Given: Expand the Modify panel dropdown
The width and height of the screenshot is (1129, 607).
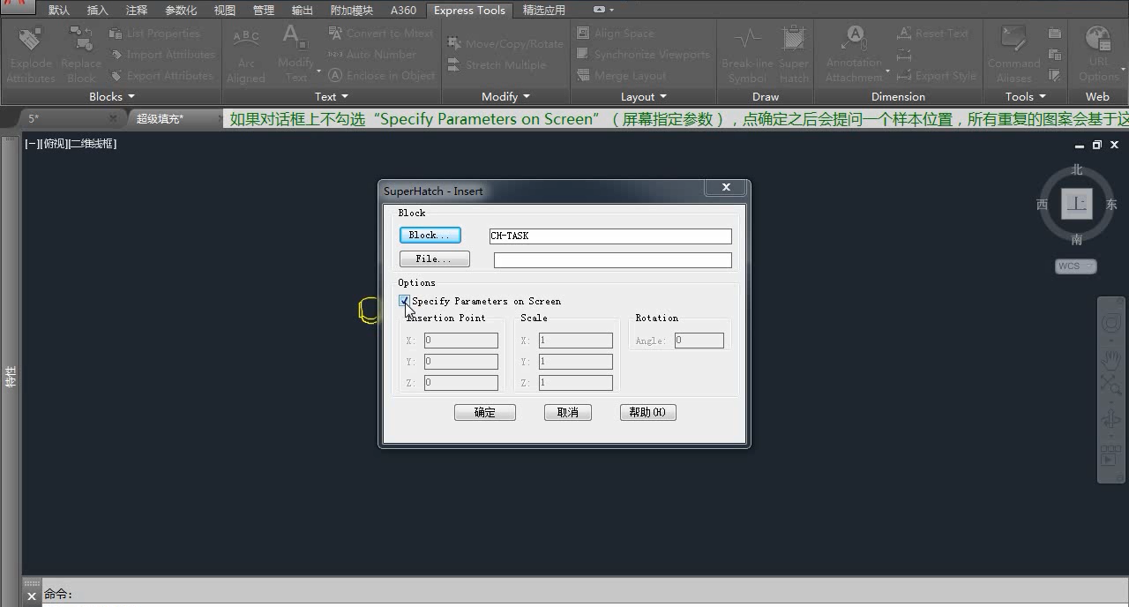Looking at the screenshot, I should click(506, 96).
